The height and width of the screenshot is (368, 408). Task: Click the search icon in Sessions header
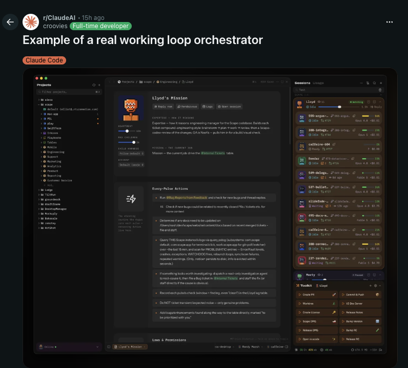coord(374,83)
